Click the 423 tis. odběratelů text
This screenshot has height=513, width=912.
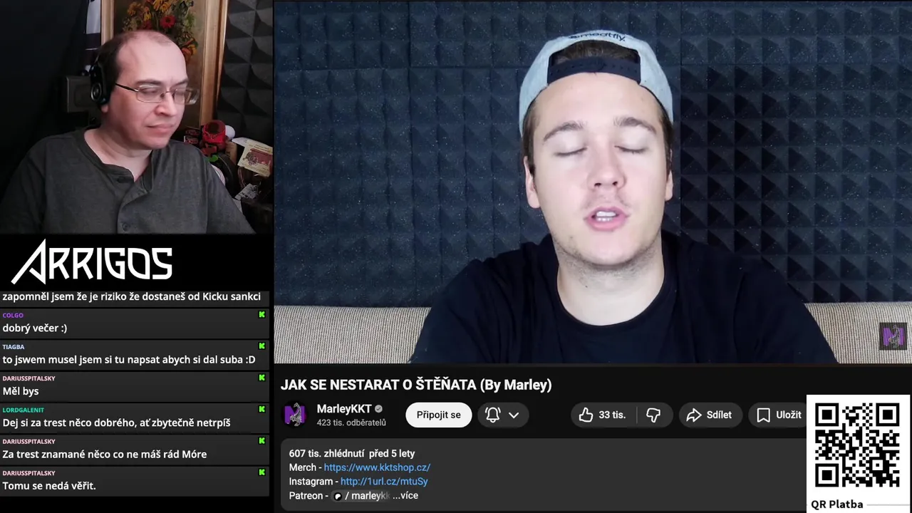(351, 423)
